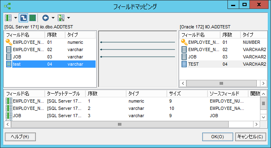Click size value 10 in bottom list

click(x=172, y=108)
